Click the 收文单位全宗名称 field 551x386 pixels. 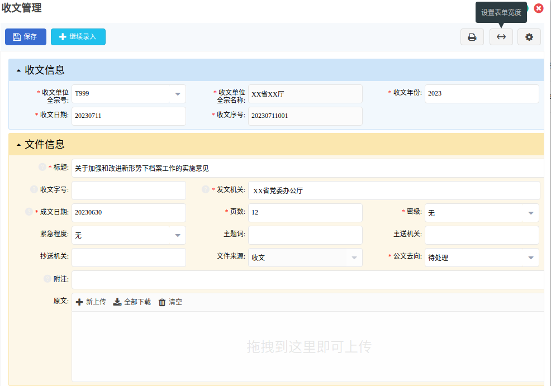305,94
